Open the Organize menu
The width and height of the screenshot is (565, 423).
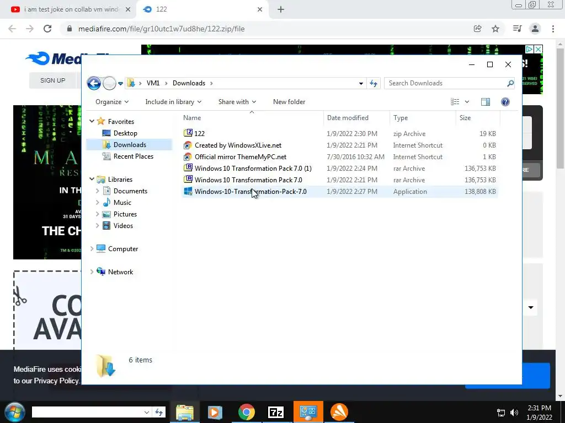coord(112,102)
